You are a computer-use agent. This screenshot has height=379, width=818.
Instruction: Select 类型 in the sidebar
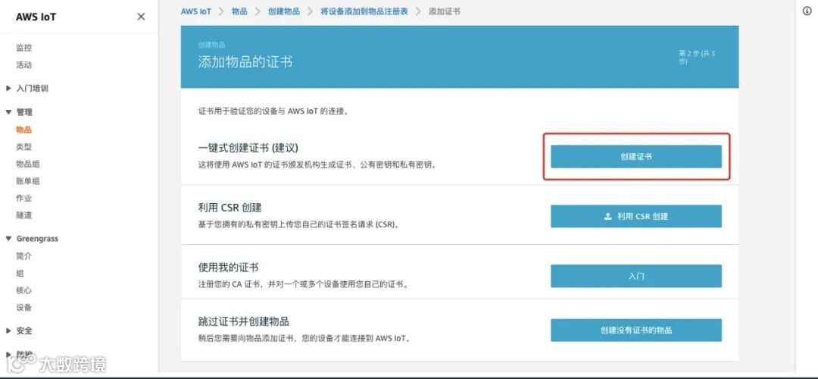(x=24, y=147)
